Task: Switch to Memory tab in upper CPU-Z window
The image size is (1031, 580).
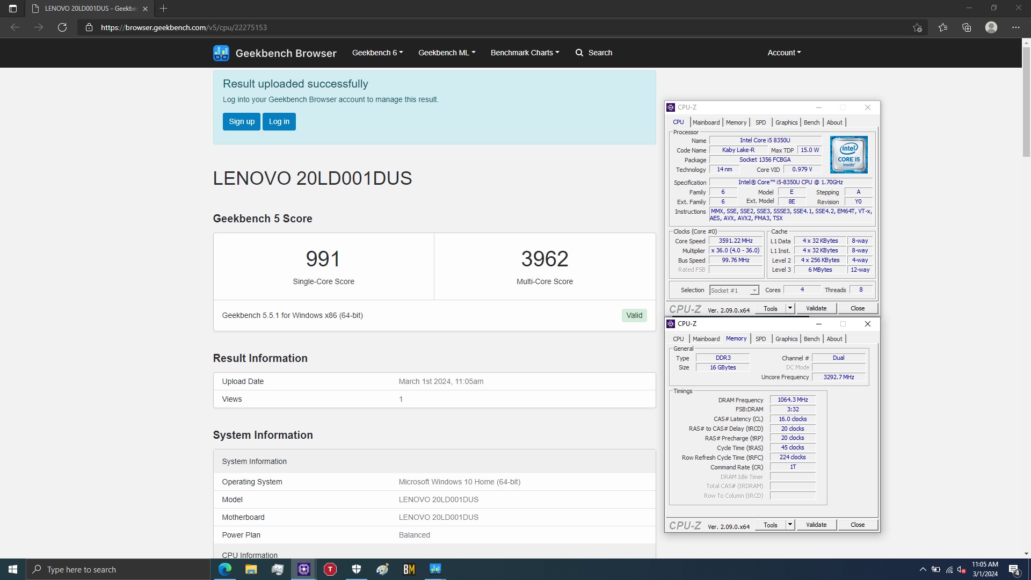Action: tap(736, 122)
